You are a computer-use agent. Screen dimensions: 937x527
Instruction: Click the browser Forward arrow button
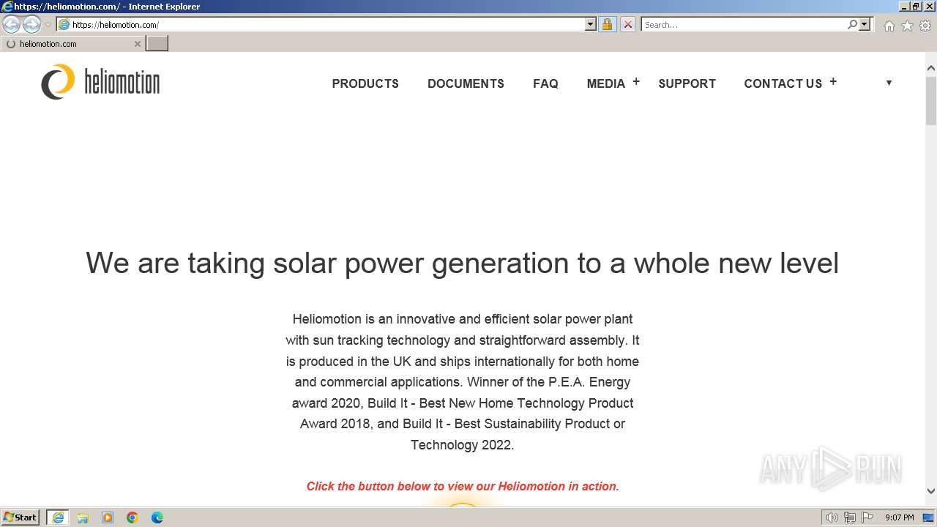point(31,25)
